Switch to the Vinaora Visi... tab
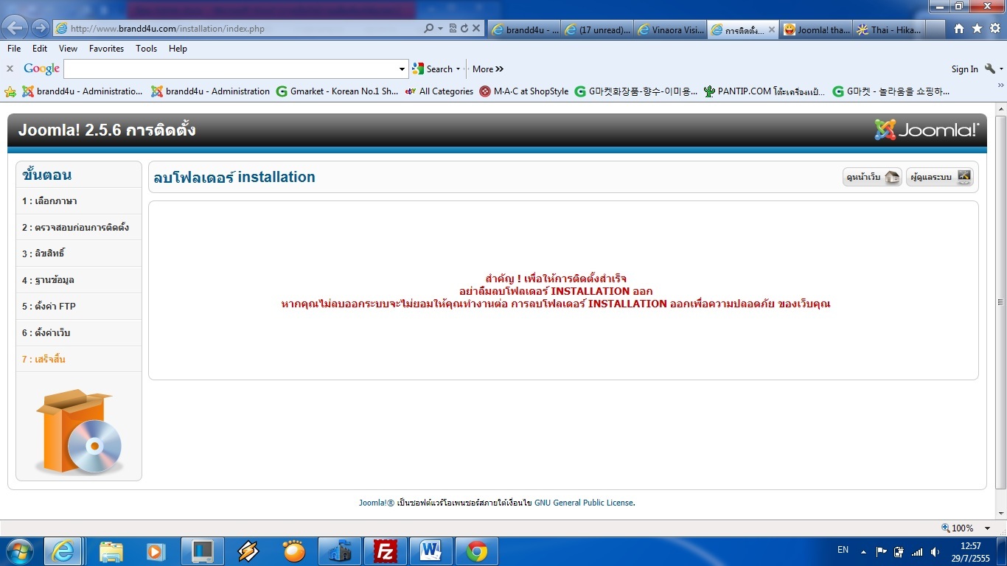 coord(669,29)
